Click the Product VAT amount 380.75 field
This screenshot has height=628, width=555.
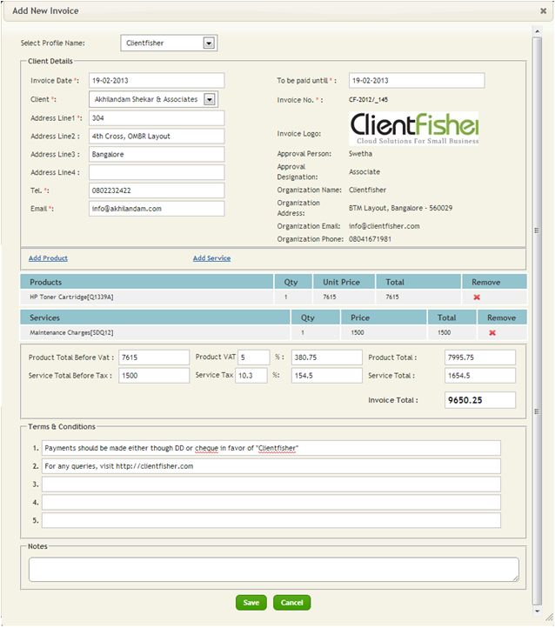click(327, 357)
